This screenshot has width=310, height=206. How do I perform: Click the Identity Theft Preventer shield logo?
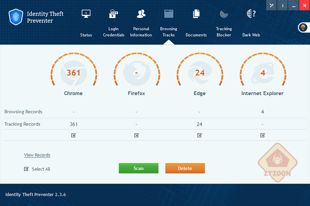click(16, 17)
